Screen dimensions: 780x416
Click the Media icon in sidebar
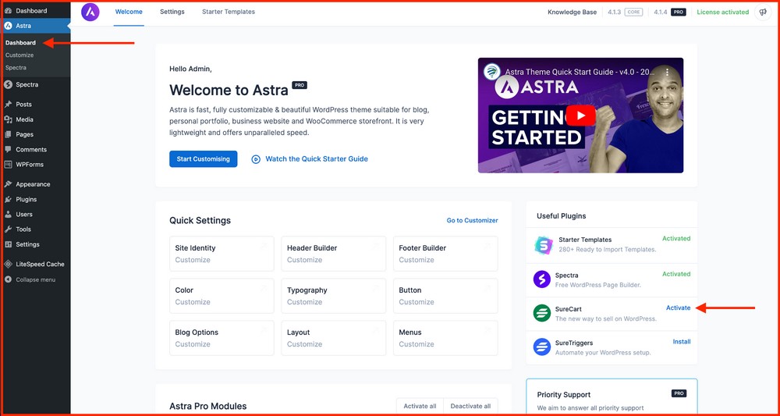tap(8, 119)
